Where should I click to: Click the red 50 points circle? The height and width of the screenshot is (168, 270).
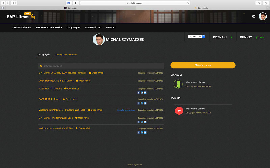point(179,111)
